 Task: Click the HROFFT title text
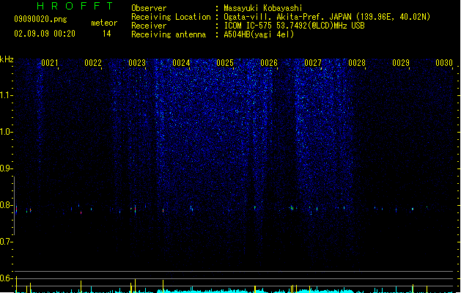(75, 6)
